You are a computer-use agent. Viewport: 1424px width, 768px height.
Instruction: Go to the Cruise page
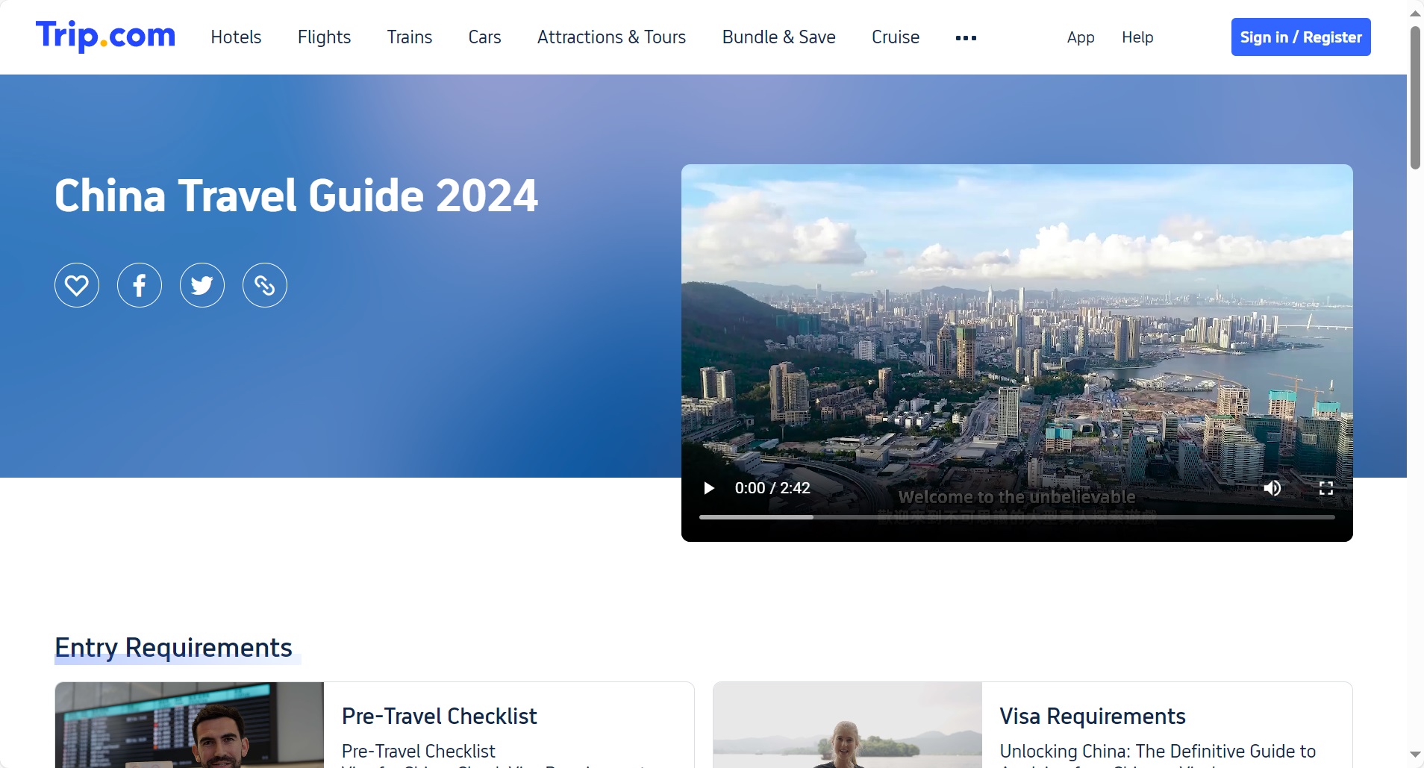896,37
